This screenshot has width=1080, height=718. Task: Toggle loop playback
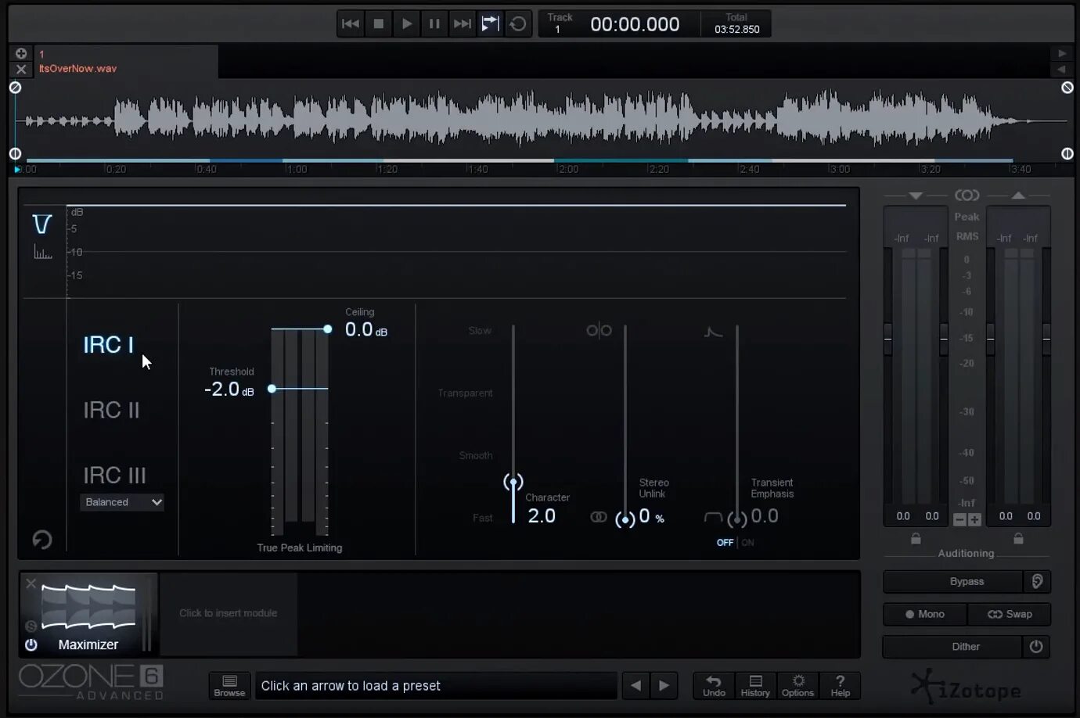518,23
